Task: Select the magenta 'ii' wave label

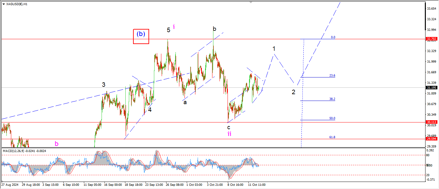Action: pos(229,134)
